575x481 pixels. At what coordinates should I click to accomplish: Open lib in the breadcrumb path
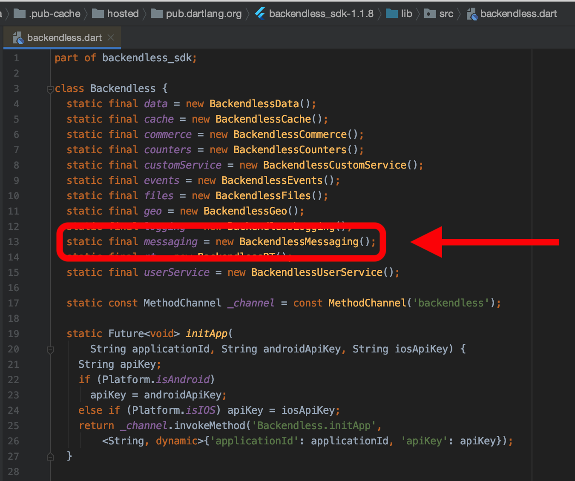click(406, 14)
